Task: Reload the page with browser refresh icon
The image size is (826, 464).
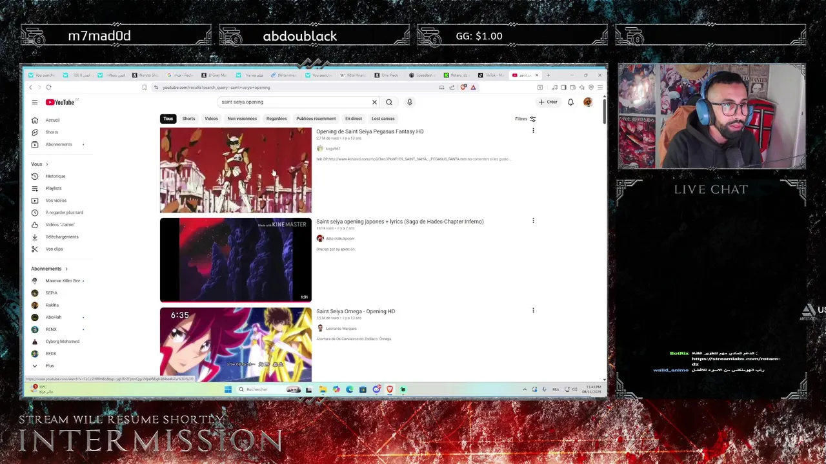Action: click(x=48, y=88)
